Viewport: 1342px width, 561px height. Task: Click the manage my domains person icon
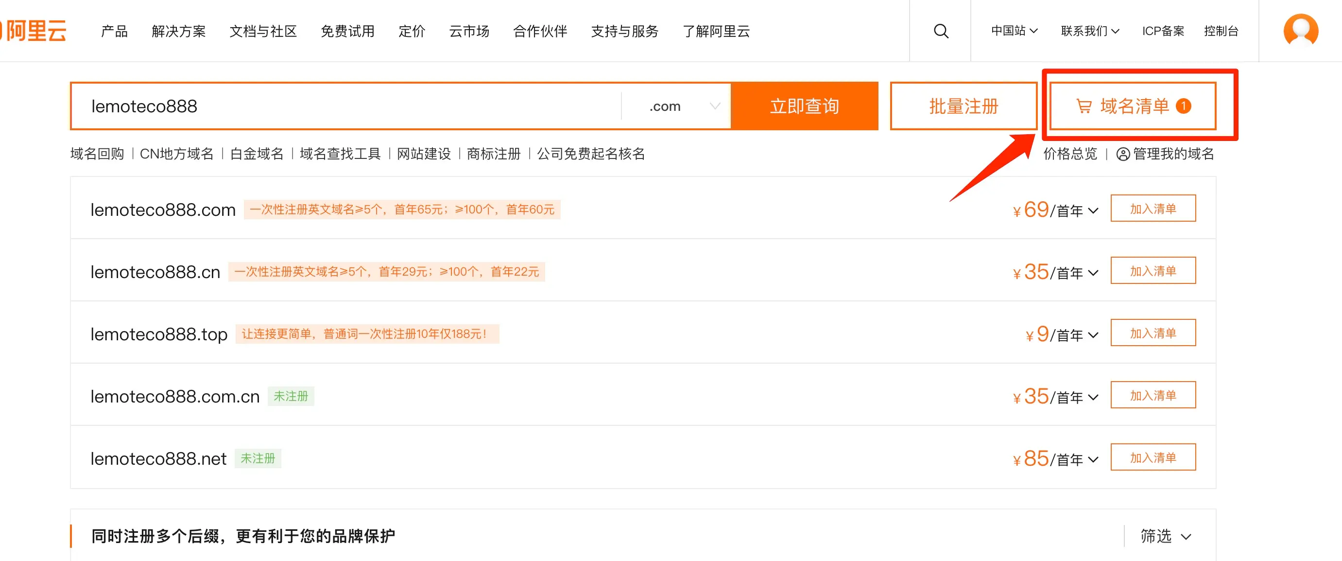click(1123, 154)
